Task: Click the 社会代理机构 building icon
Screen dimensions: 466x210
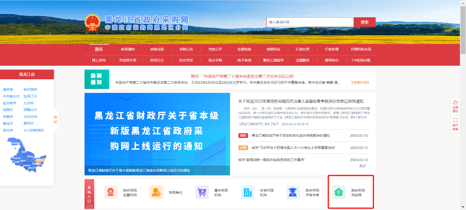Action: tap(247, 192)
